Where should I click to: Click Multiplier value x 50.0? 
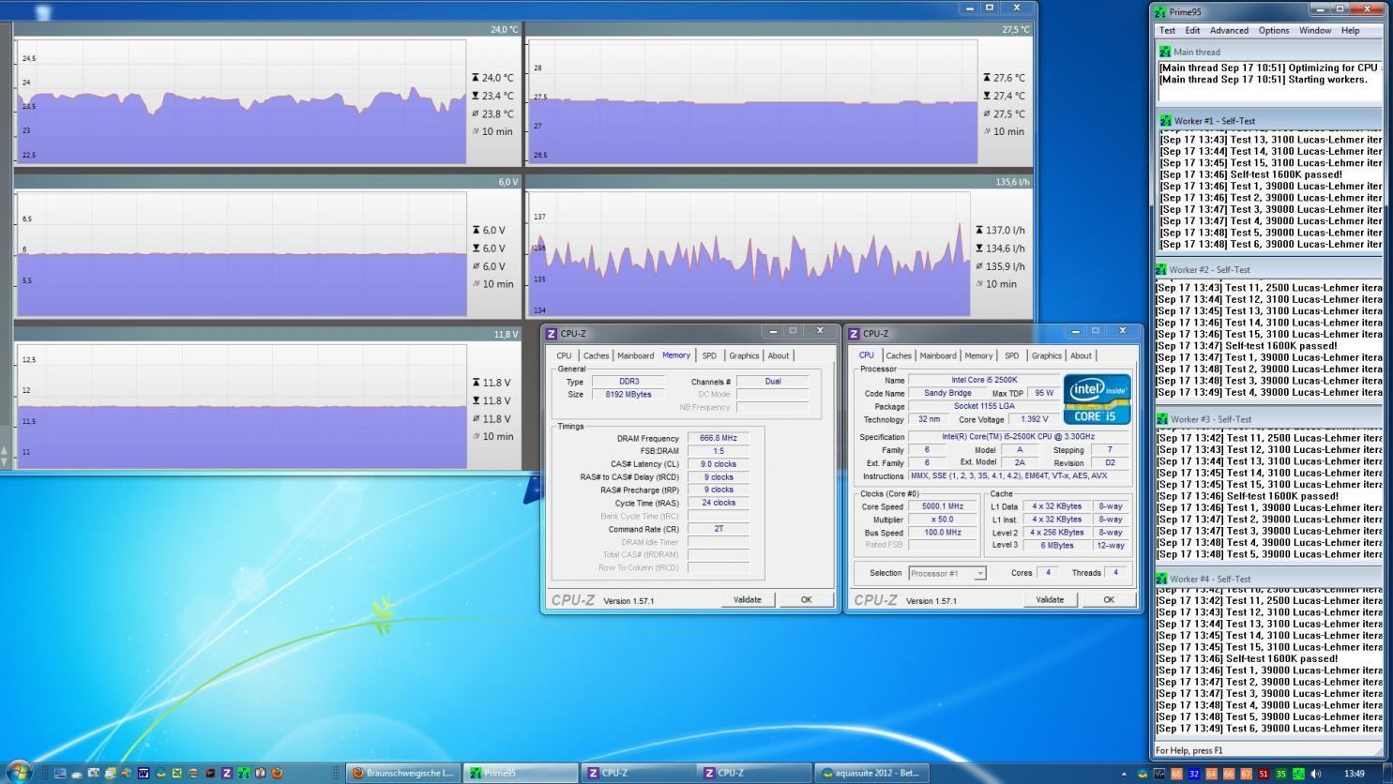point(943,520)
